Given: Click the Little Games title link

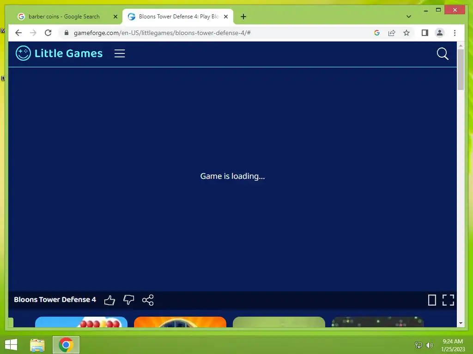Looking at the screenshot, I should coord(68,53).
